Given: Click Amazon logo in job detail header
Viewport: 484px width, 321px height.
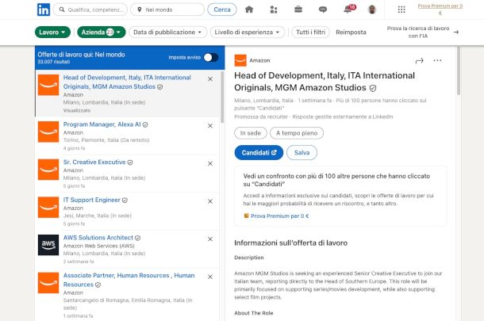Looking at the screenshot, I should tap(240, 60).
